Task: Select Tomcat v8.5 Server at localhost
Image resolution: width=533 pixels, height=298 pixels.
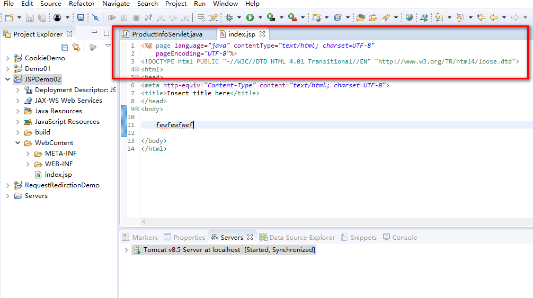Action: (x=224, y=250)
